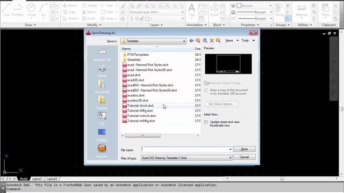Click the Create New Folder icon
344x193 pixels.
point(218,41)
